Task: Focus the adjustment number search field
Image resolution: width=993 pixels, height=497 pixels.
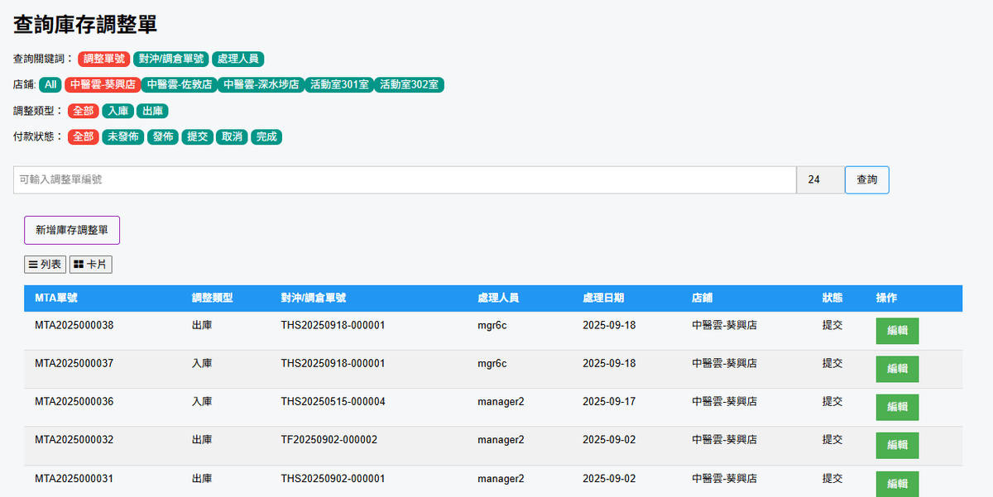Action: point(404,180)
